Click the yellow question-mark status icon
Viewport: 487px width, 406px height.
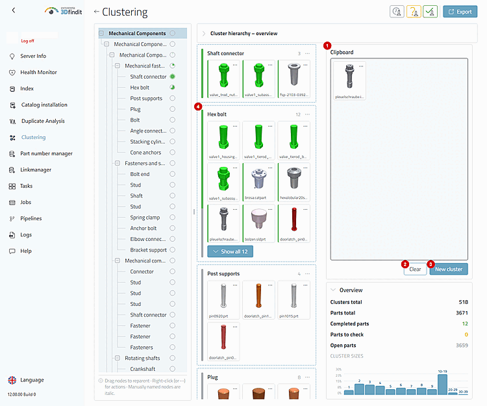(x=414, y=12)
